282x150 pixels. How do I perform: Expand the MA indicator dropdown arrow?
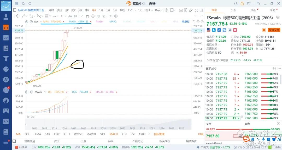tap(41, 22)
